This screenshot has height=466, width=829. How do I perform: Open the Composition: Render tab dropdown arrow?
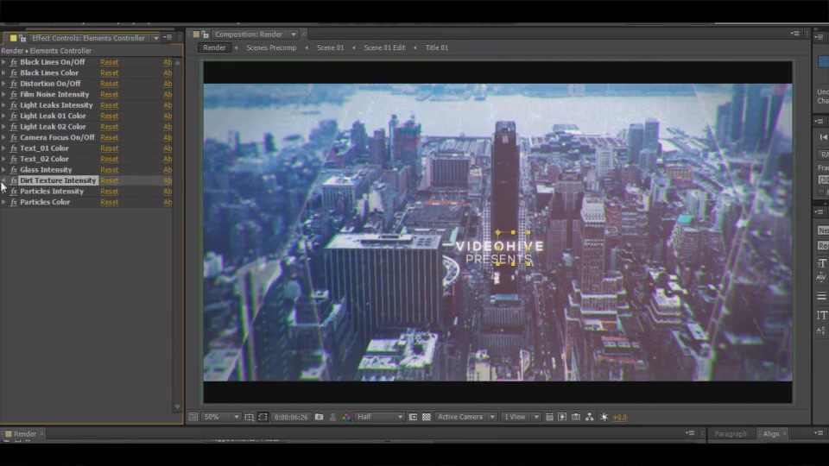(294, 35)
